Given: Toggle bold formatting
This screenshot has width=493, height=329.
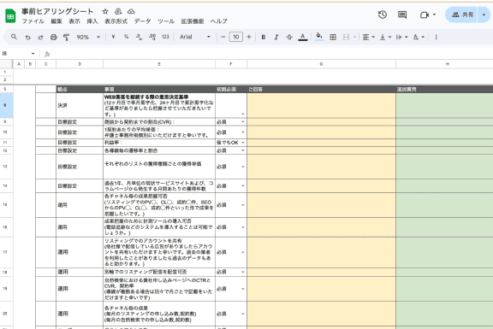Looking at the screenshot, I should 263,37.
